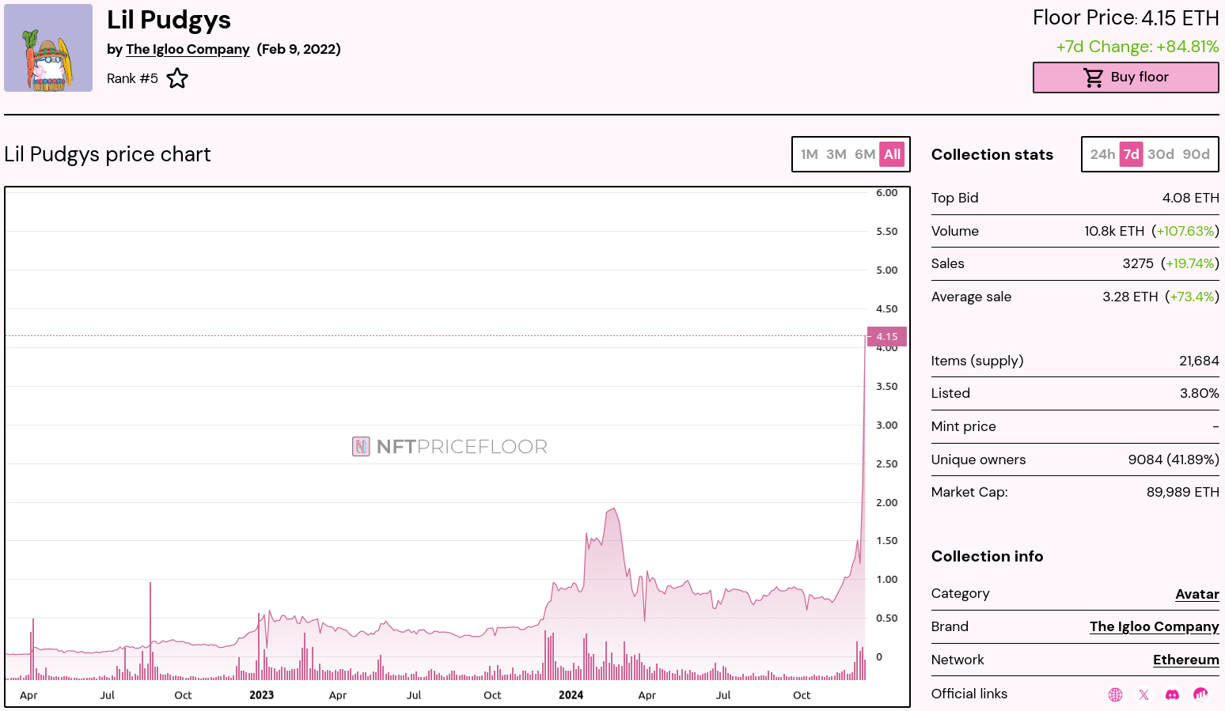Screen dimensions: 1225x711
Task: Click the Top Bid value 4.08 ETH
Action: 1190,198
